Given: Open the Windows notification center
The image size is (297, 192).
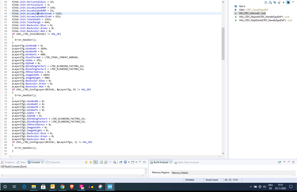Looking at the screenshot, I should pos(291,187).
